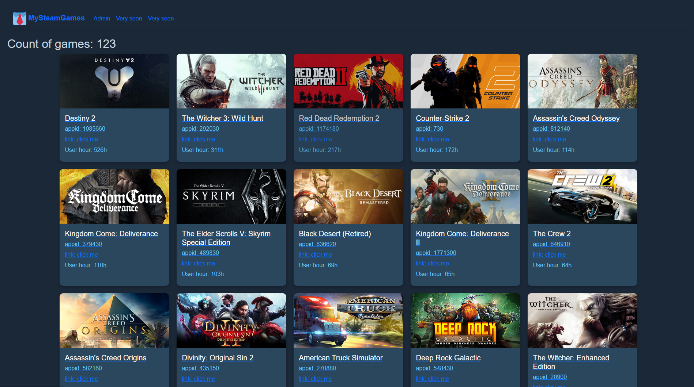The image size is (694, 387).
Task: Click the Assassin's Creed Odyssey title
Action: point(576,118)
